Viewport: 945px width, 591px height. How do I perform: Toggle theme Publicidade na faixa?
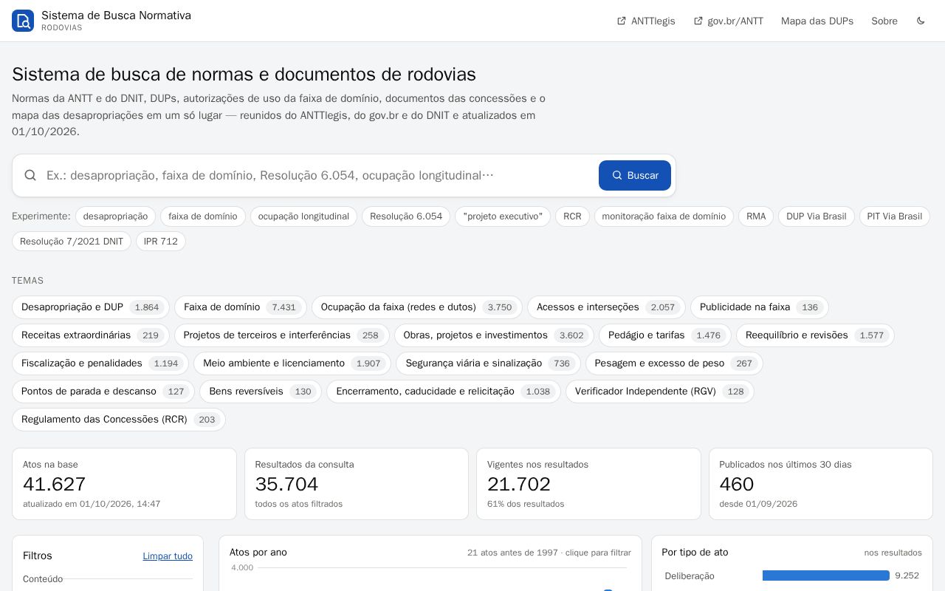[760, 307]
